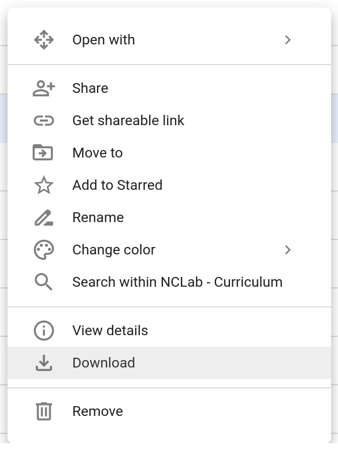Click the color palette icon
The image size is (338, 450).
tap(44, 250)
